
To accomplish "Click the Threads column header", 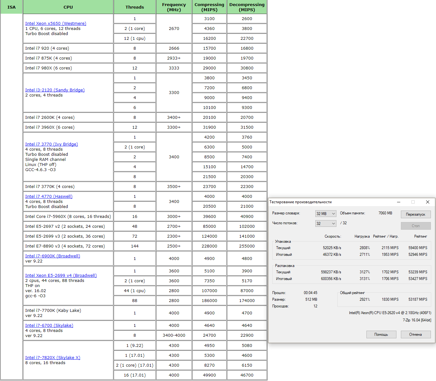I will coord(135,7).
